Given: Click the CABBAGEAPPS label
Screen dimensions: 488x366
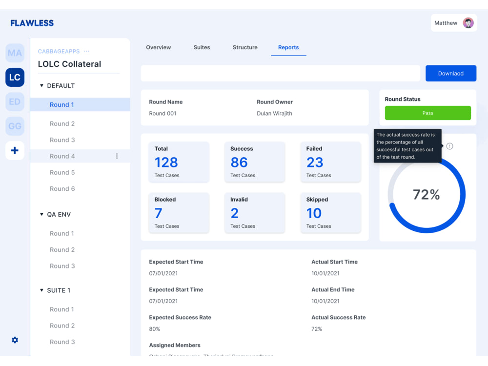Looking at the screenshot, I should [x=59, y=51].
